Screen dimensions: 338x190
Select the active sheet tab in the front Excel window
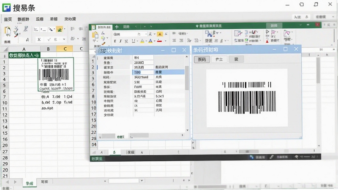tap(114, 152)
